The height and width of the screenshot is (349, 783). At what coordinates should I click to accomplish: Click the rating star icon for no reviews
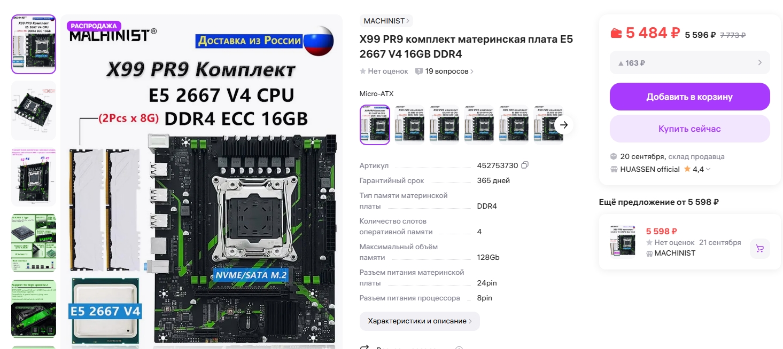tap(363, 71)
